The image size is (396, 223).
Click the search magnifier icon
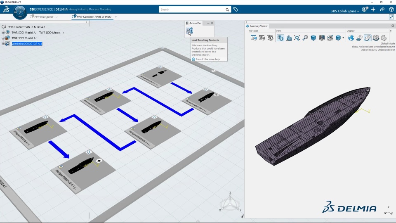click(x=227, y=9)
